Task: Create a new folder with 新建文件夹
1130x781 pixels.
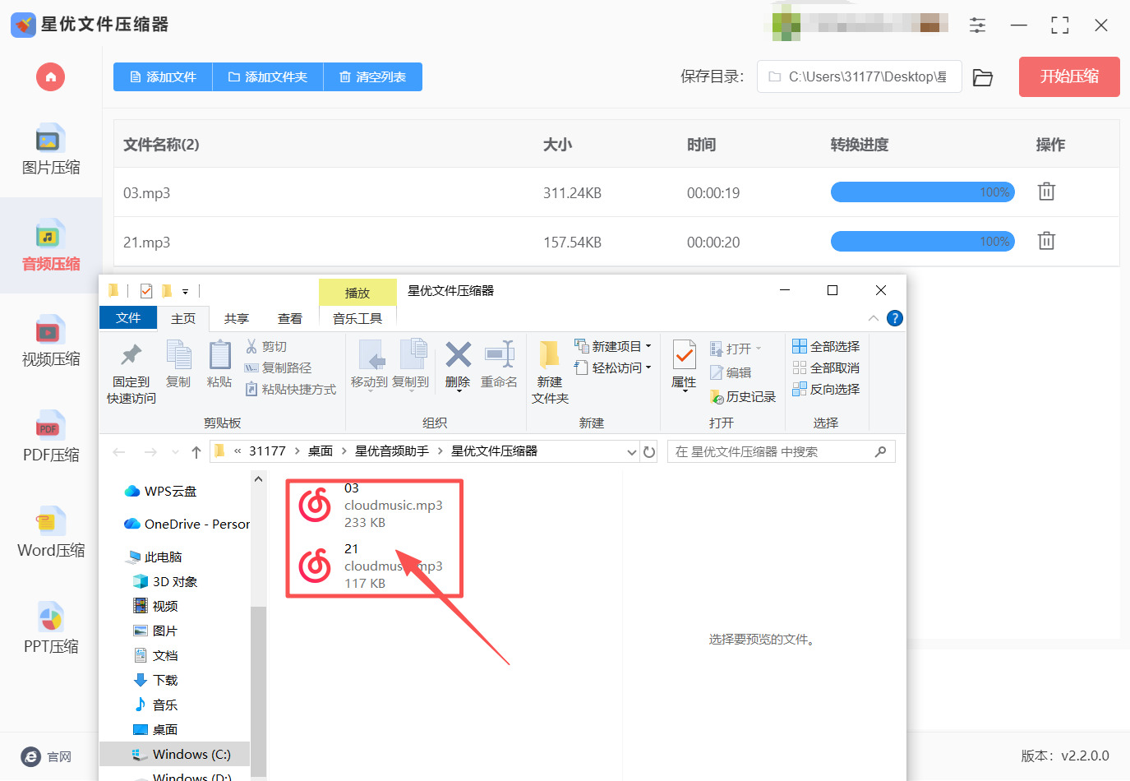Action: pos(550,372)
